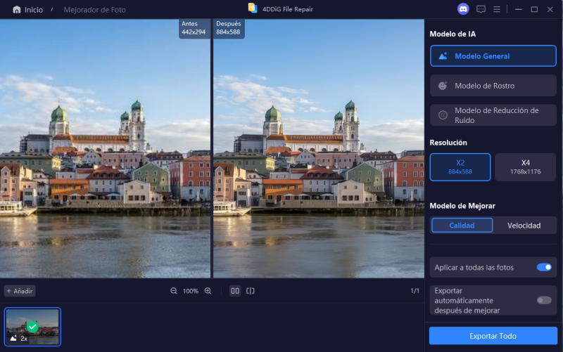Viewport: 563px width, 352px height.
Task: Enable automatic export after enhancing
Action: click(543, 300)
